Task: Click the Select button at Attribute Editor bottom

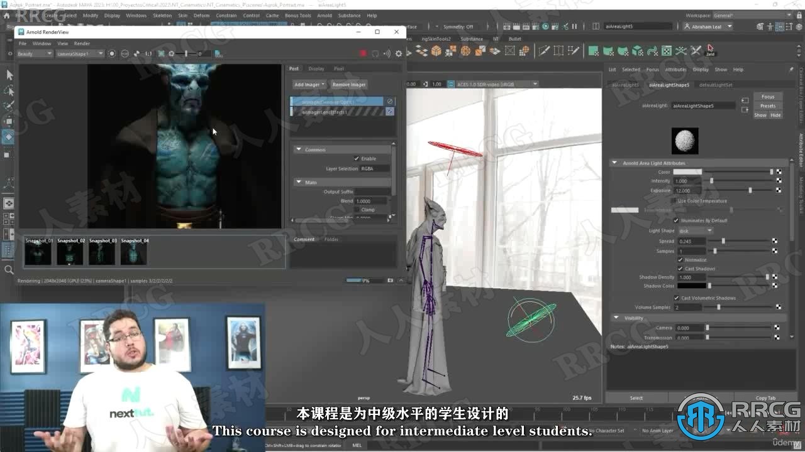Action: [x=636, y=398]
